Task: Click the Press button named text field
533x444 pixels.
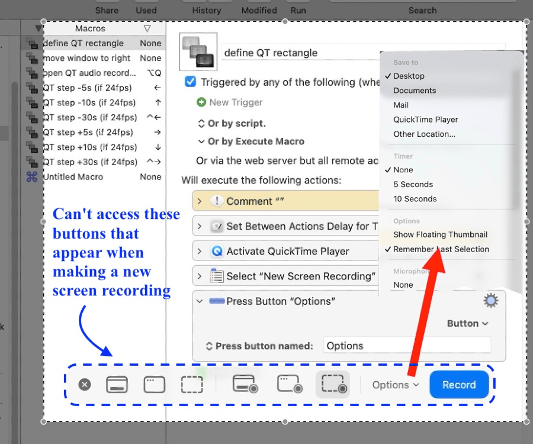Action: coord(407,346)
